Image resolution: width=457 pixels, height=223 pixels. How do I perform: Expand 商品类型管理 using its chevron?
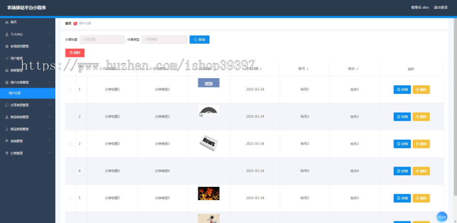[x=50, y=129]
